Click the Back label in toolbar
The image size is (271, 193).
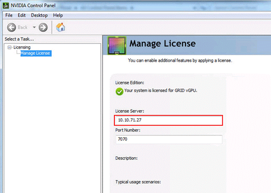22,27
